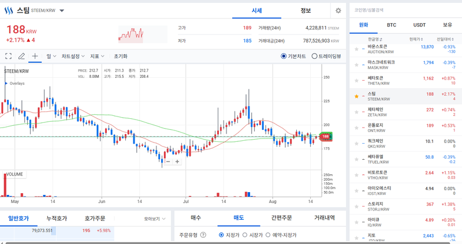Click the 195 order book price
Viewport: 462px width, 244px height.
pyautogui.click(x=86, y=231)
